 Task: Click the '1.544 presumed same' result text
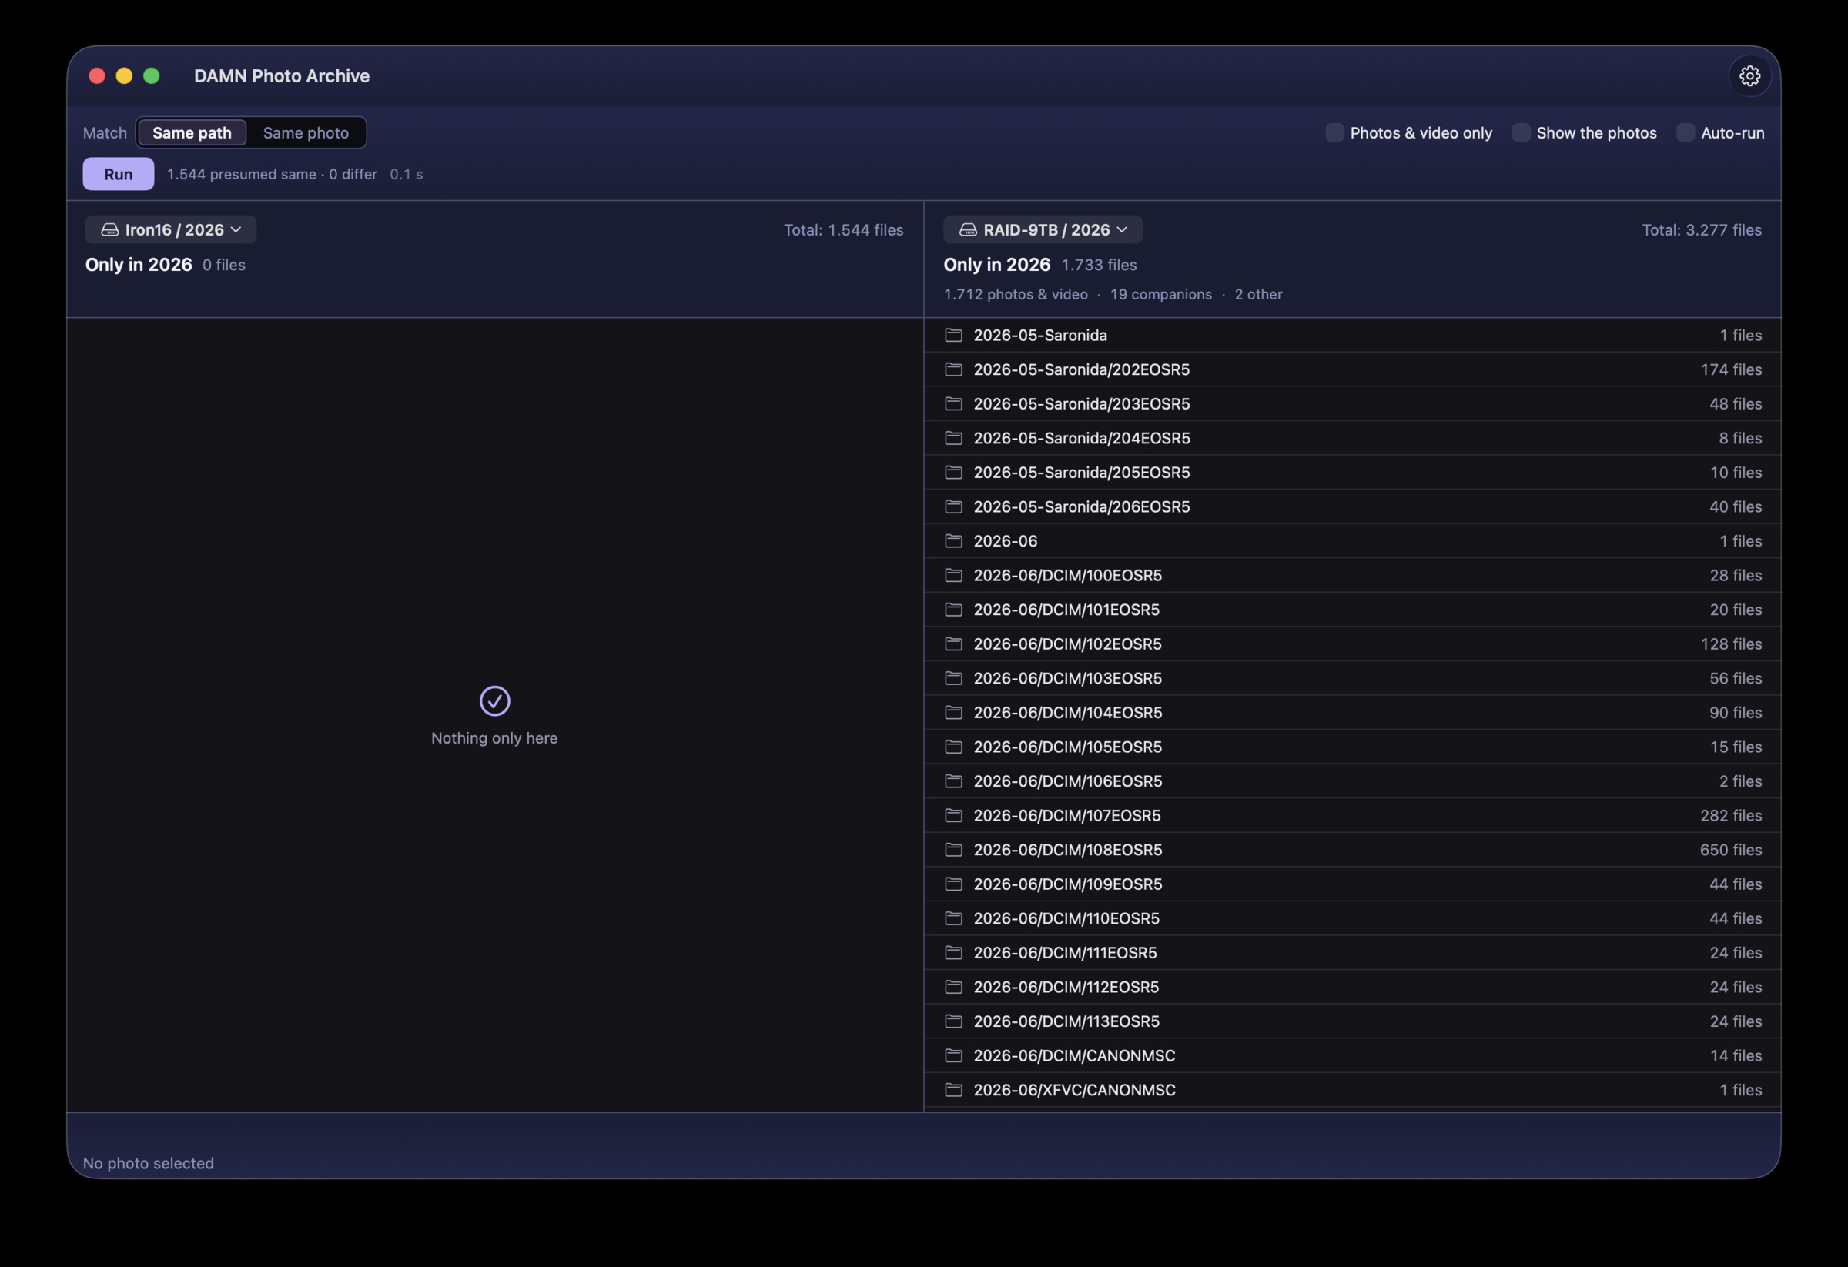point(242,174)
